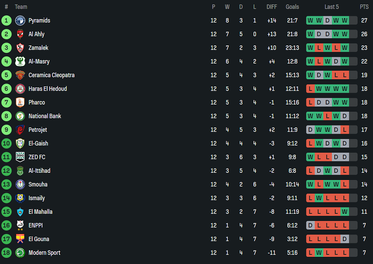Click the Ismaily team crest
Screen dimensions: 373x264
(x=20, y=198)
